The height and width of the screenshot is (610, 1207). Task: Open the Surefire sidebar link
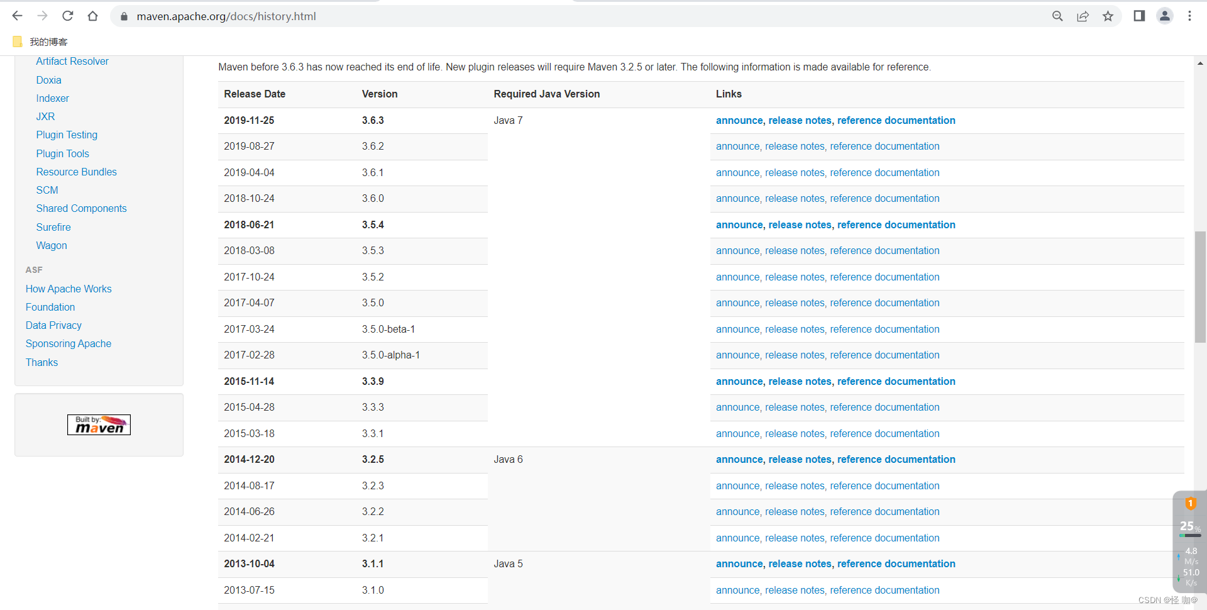pyautogui.click(x=53, y=227)
